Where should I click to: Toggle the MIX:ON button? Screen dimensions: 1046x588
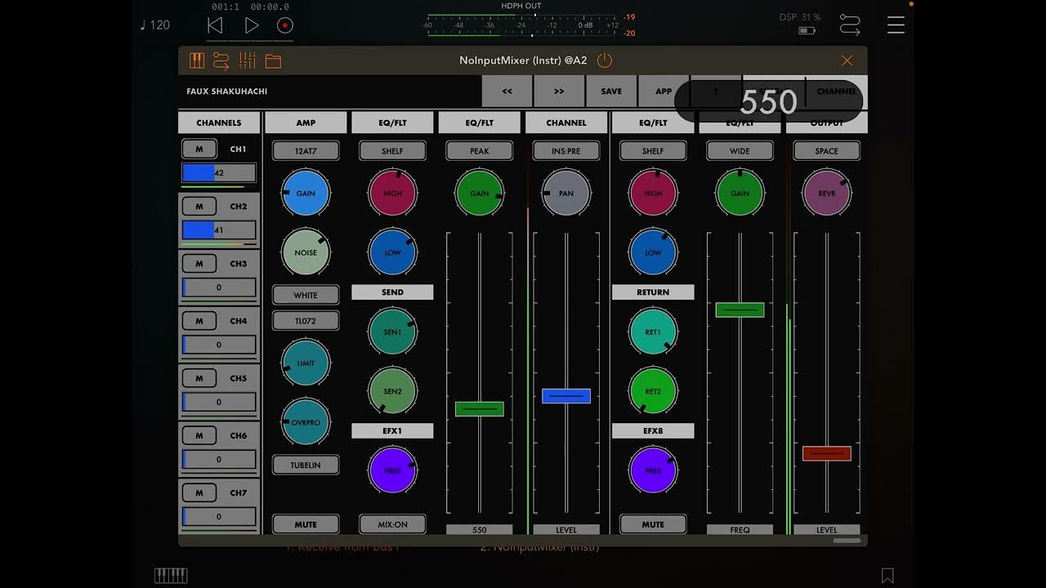pos(392,523)
